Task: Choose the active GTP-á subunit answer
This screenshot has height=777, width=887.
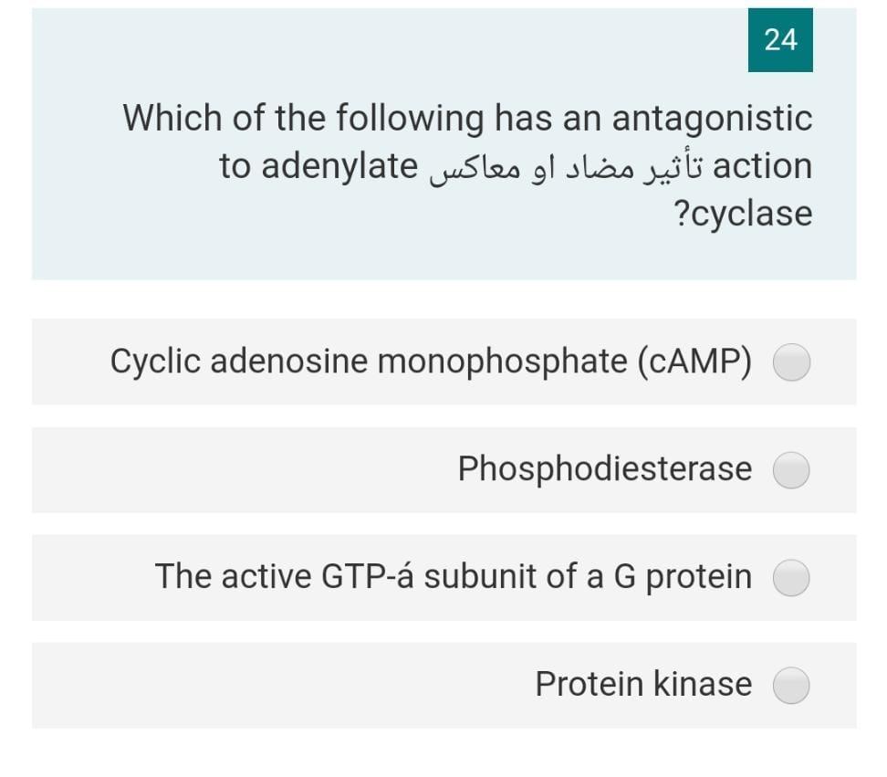Action: click(454, 577)
